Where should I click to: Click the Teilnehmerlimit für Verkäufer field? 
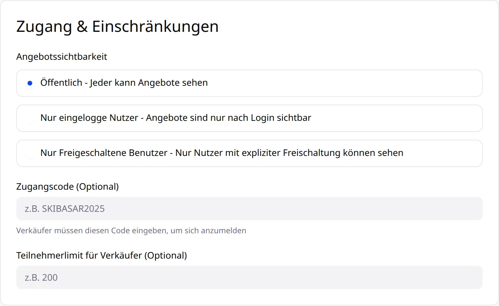(249, 277)
